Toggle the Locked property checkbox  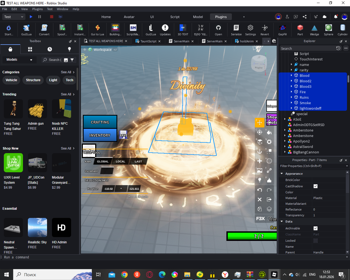(316, 241)
